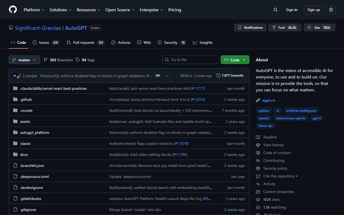
Task: Star the AutoGPT repository
Action: 317,27
